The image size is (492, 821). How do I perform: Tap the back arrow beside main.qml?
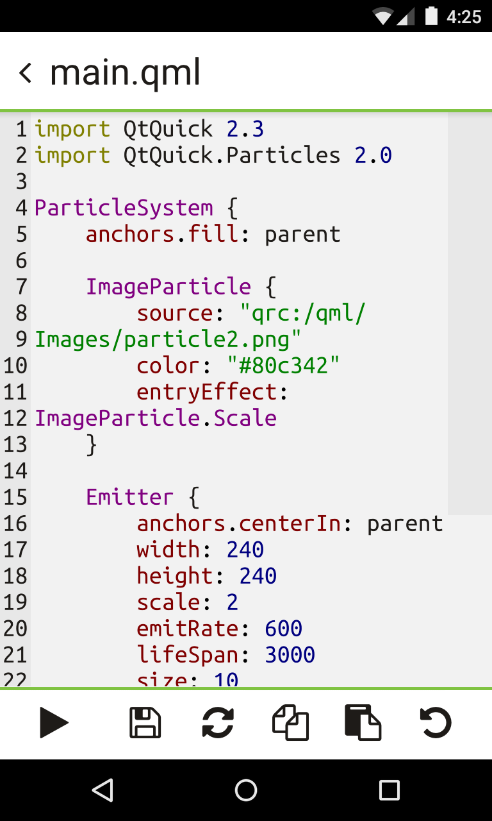[25, 73]
